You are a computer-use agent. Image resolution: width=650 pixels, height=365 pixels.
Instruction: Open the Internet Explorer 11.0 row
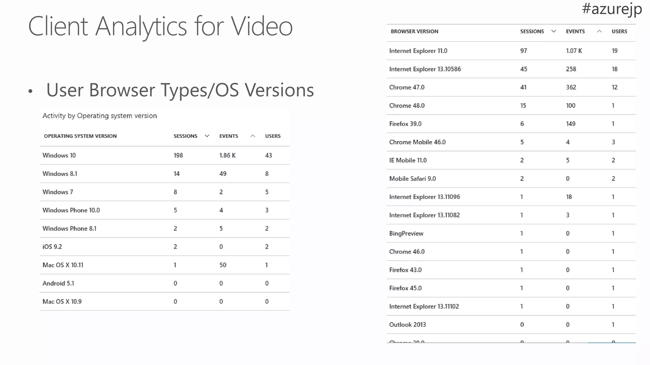[x=418, y=51]
